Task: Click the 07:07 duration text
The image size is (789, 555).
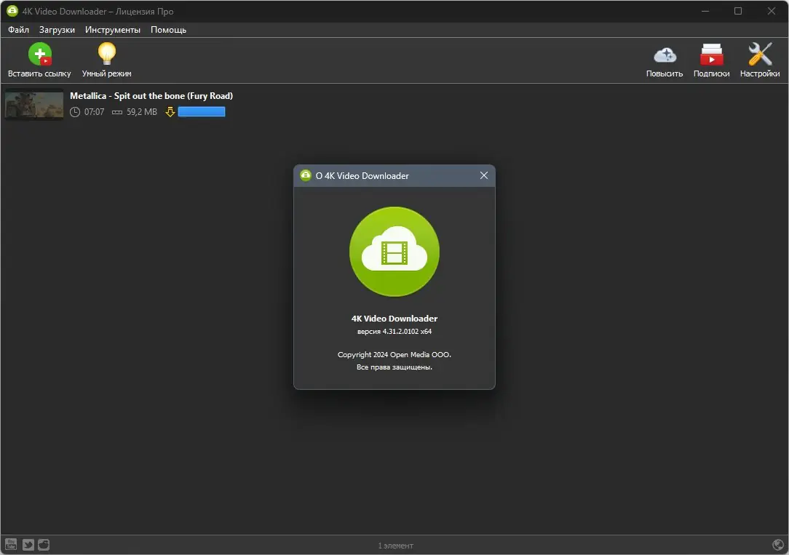Action: click(94, 111)
